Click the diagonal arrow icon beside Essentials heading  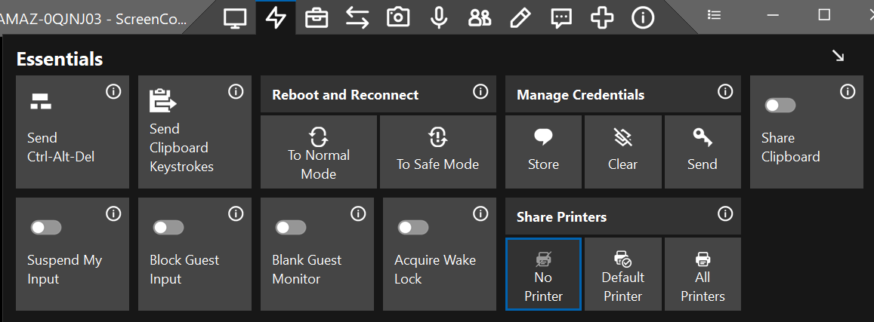click(x=838, y=56)
